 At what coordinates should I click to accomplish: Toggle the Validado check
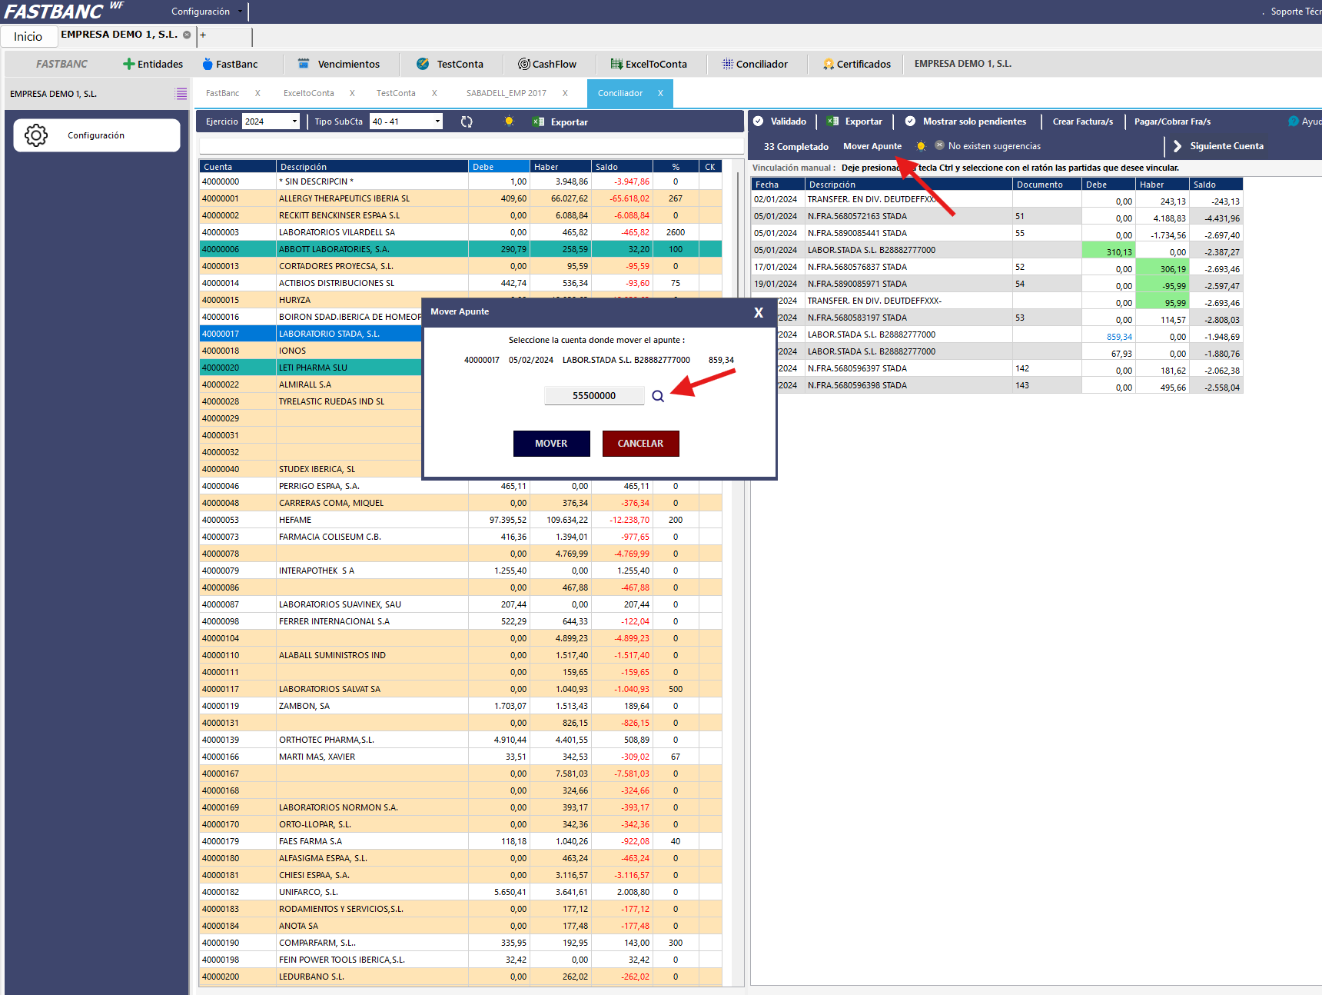click(x=758, y=121)
